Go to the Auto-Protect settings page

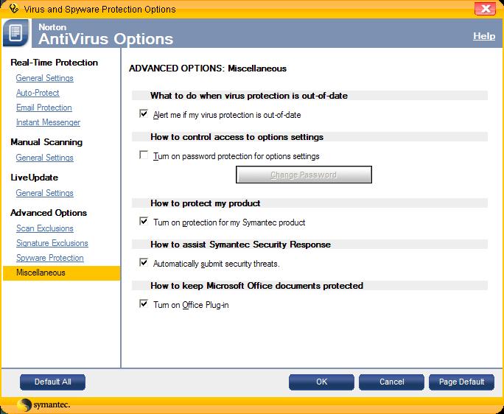click(x=38, y=93)
